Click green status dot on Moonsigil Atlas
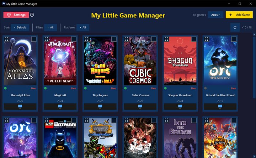Screen dimensions: 256x158 (5, 88)
